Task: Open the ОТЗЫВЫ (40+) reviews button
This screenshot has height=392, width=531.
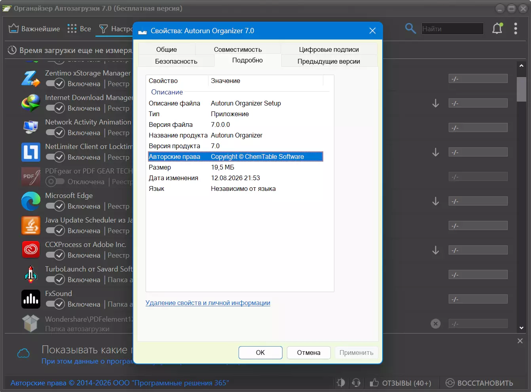Action: pos(400,383)
